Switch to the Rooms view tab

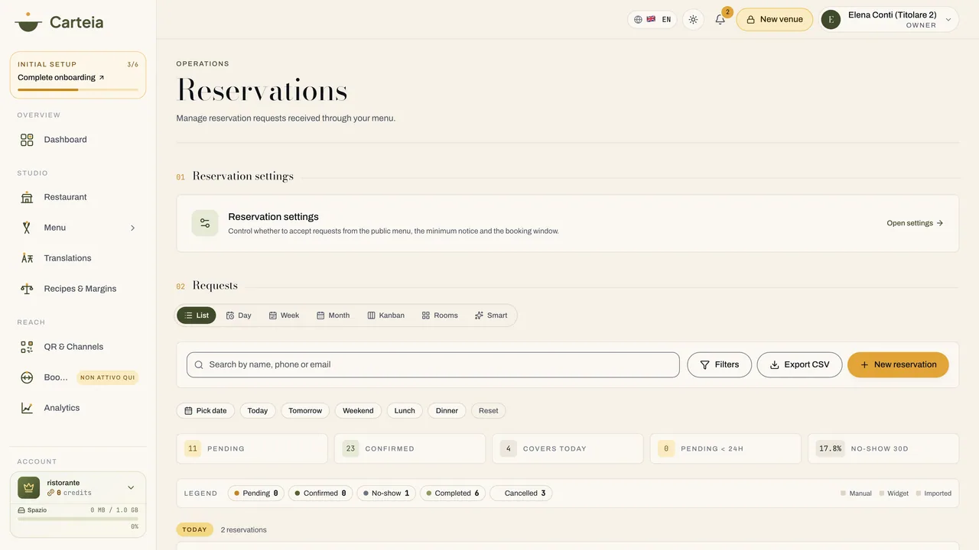tap(440, 315)
